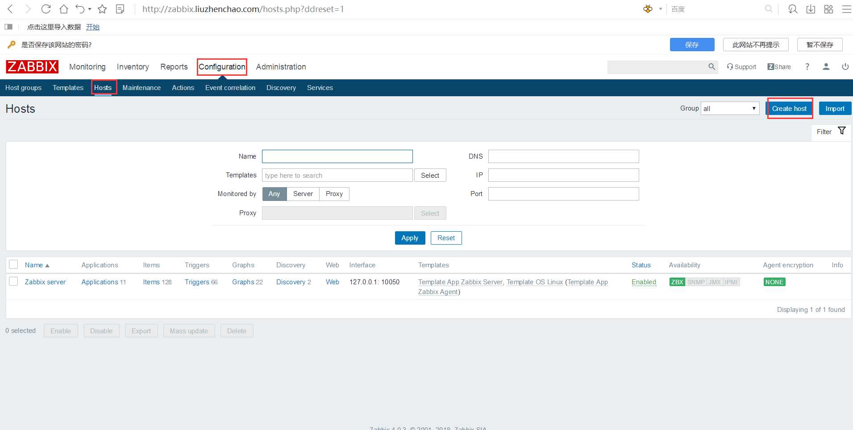Open the Reports menu
Screen dimensions: 853x430
tap(174, 67)
